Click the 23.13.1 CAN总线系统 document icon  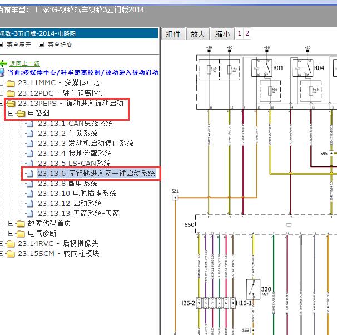[x=30, y=124]
